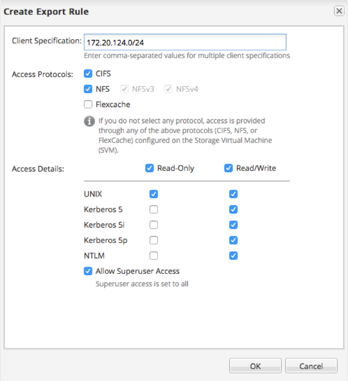Click the Client Specification input field

185,41
